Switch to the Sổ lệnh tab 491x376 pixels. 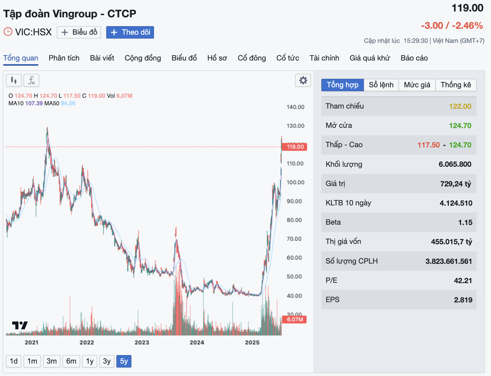click(x=381, y=85)
